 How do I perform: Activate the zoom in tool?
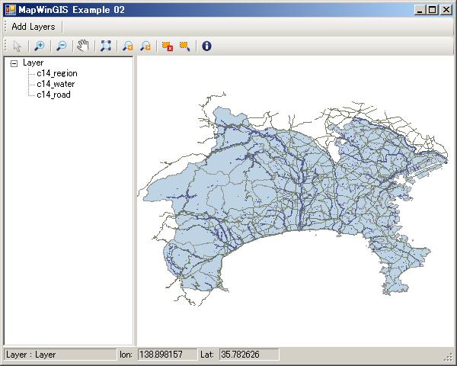tap(39, 46)
